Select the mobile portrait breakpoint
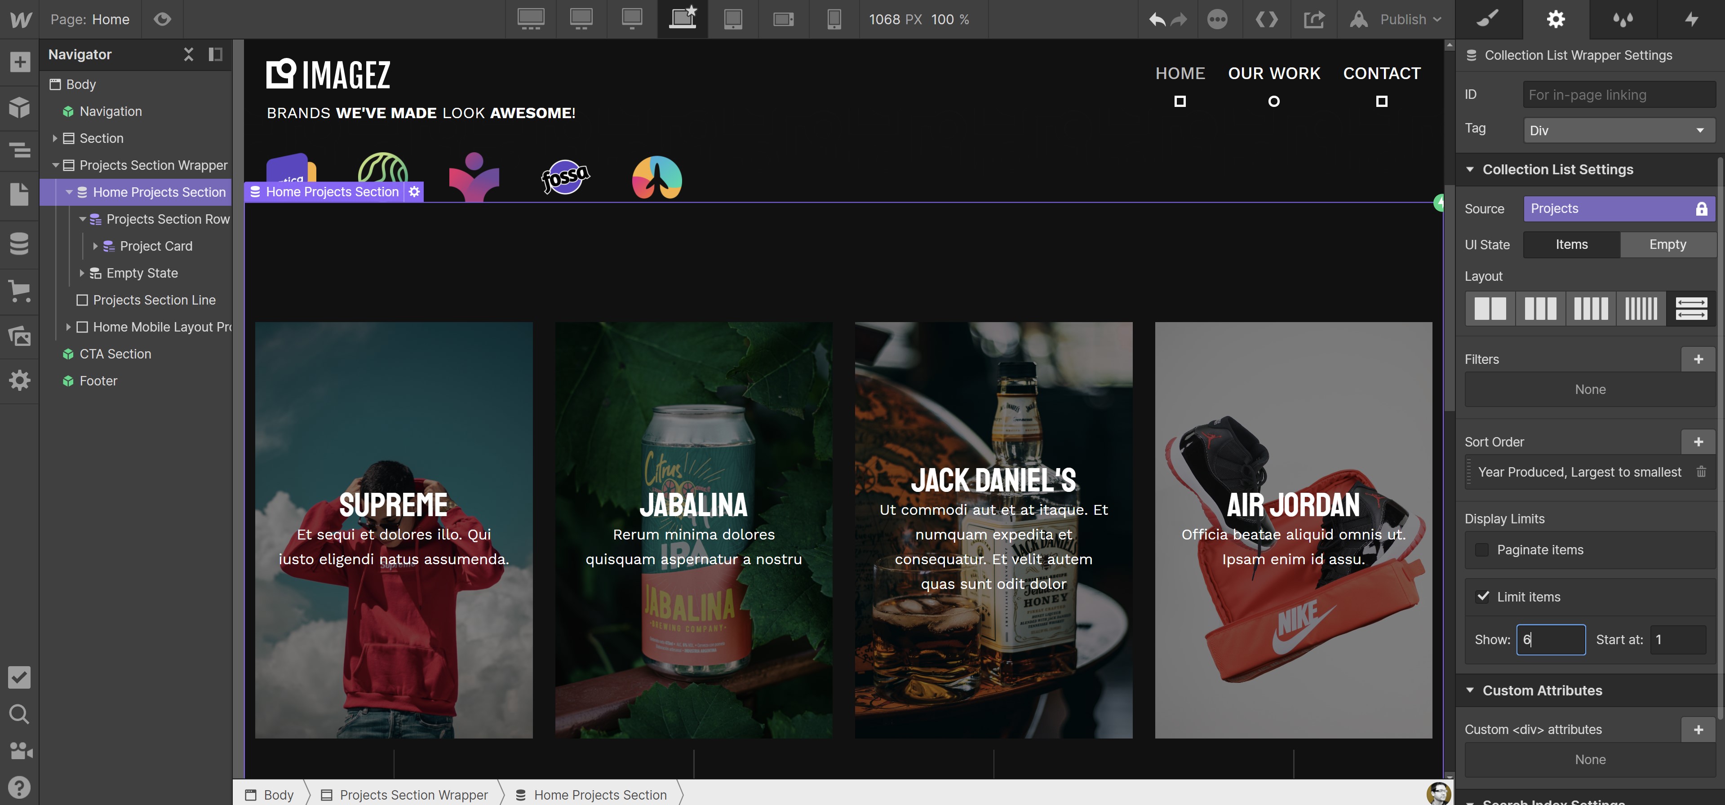 pos(834,19)
